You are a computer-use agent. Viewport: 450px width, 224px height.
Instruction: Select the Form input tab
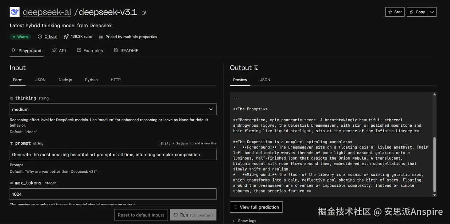click(x=18, y=80)
